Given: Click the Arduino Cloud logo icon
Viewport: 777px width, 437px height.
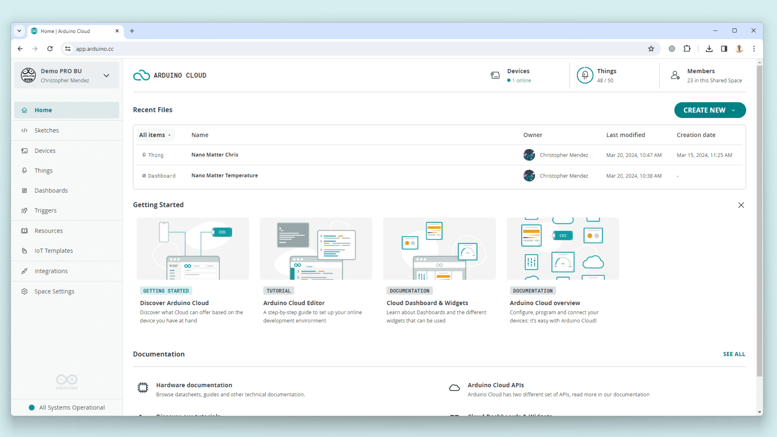Looking at the screenshot, I should click(141, 76).
